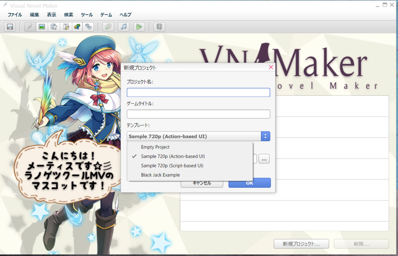Open the landscape picture toolbar icon
Image resolution: width=398 pixels, height=256 pixels.
point(42,27)
